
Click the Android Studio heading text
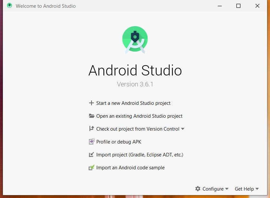[x=135, y=70]
